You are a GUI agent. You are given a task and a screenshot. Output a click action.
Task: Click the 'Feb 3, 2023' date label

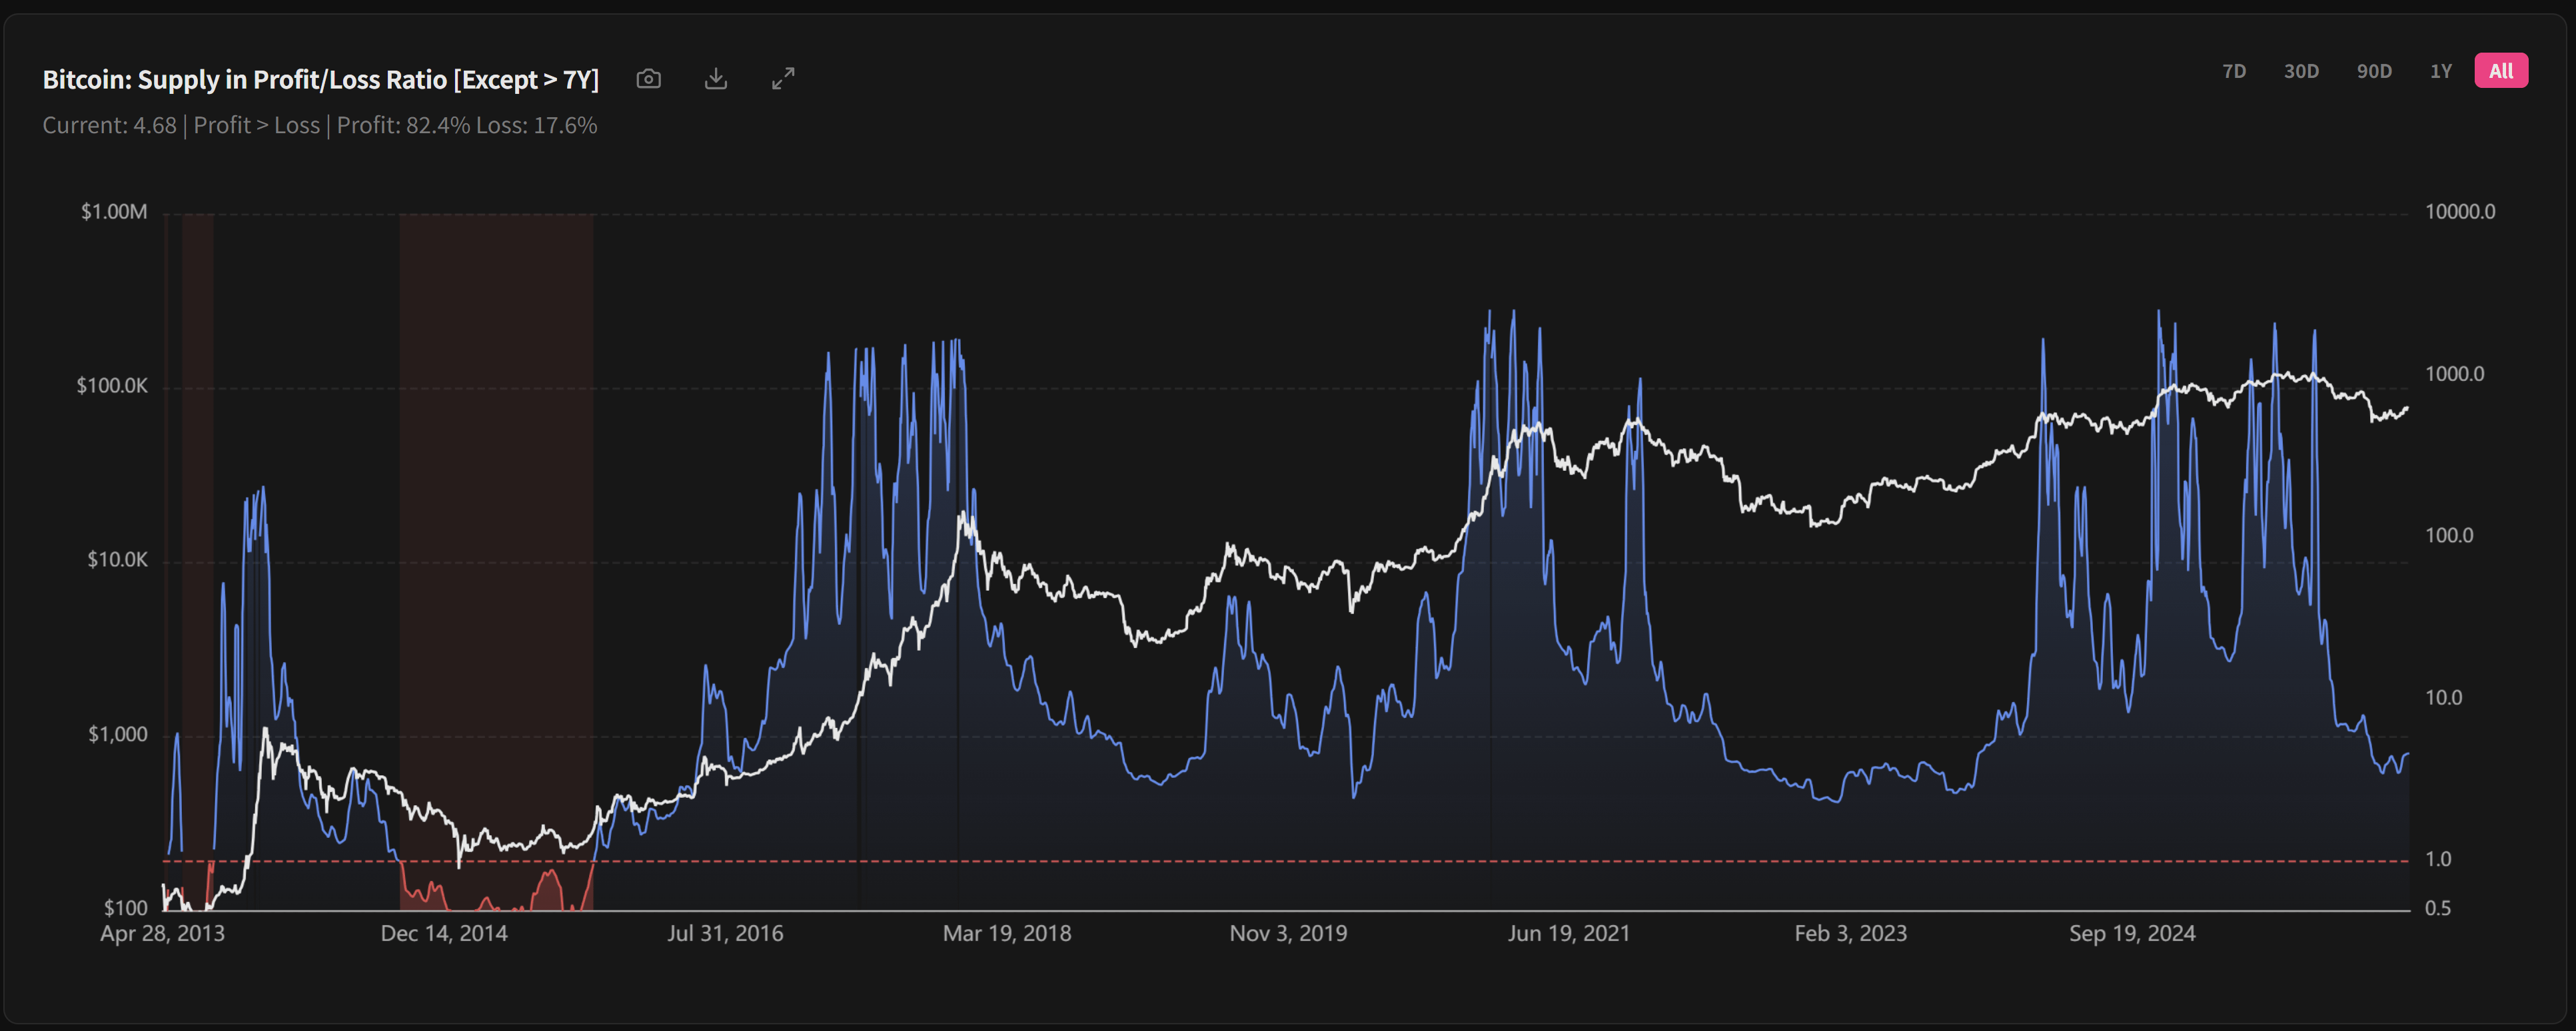[1851, 934]
